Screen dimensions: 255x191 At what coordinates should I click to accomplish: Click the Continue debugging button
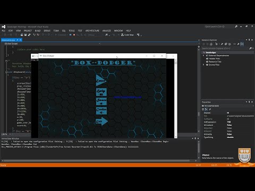(61, 35)
